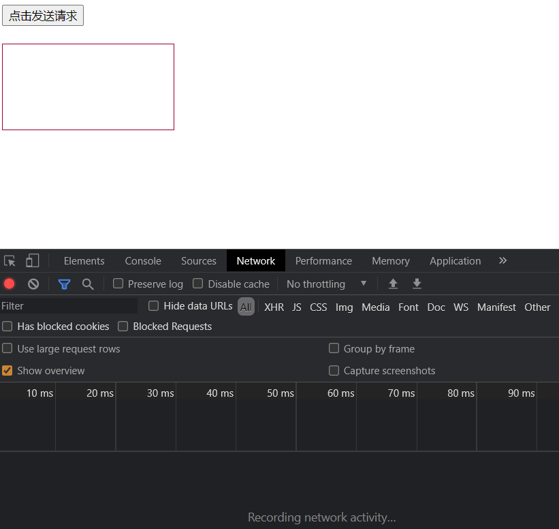
Task: Switch to the Elements tab
Action: [x=84, y=261]
